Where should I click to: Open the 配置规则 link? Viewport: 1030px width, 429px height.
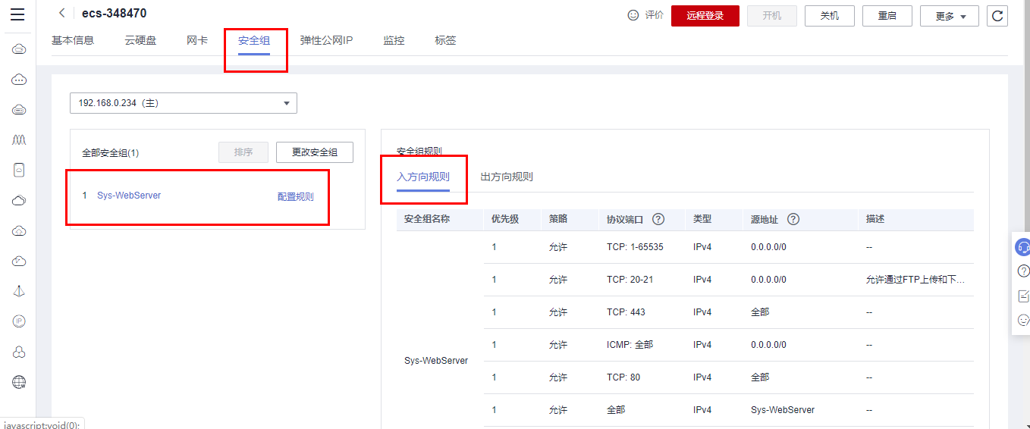[x=296, y=196]
